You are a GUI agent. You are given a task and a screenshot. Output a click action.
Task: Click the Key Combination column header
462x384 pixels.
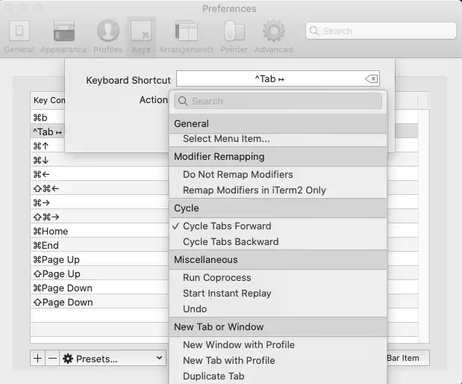[48, 100]
